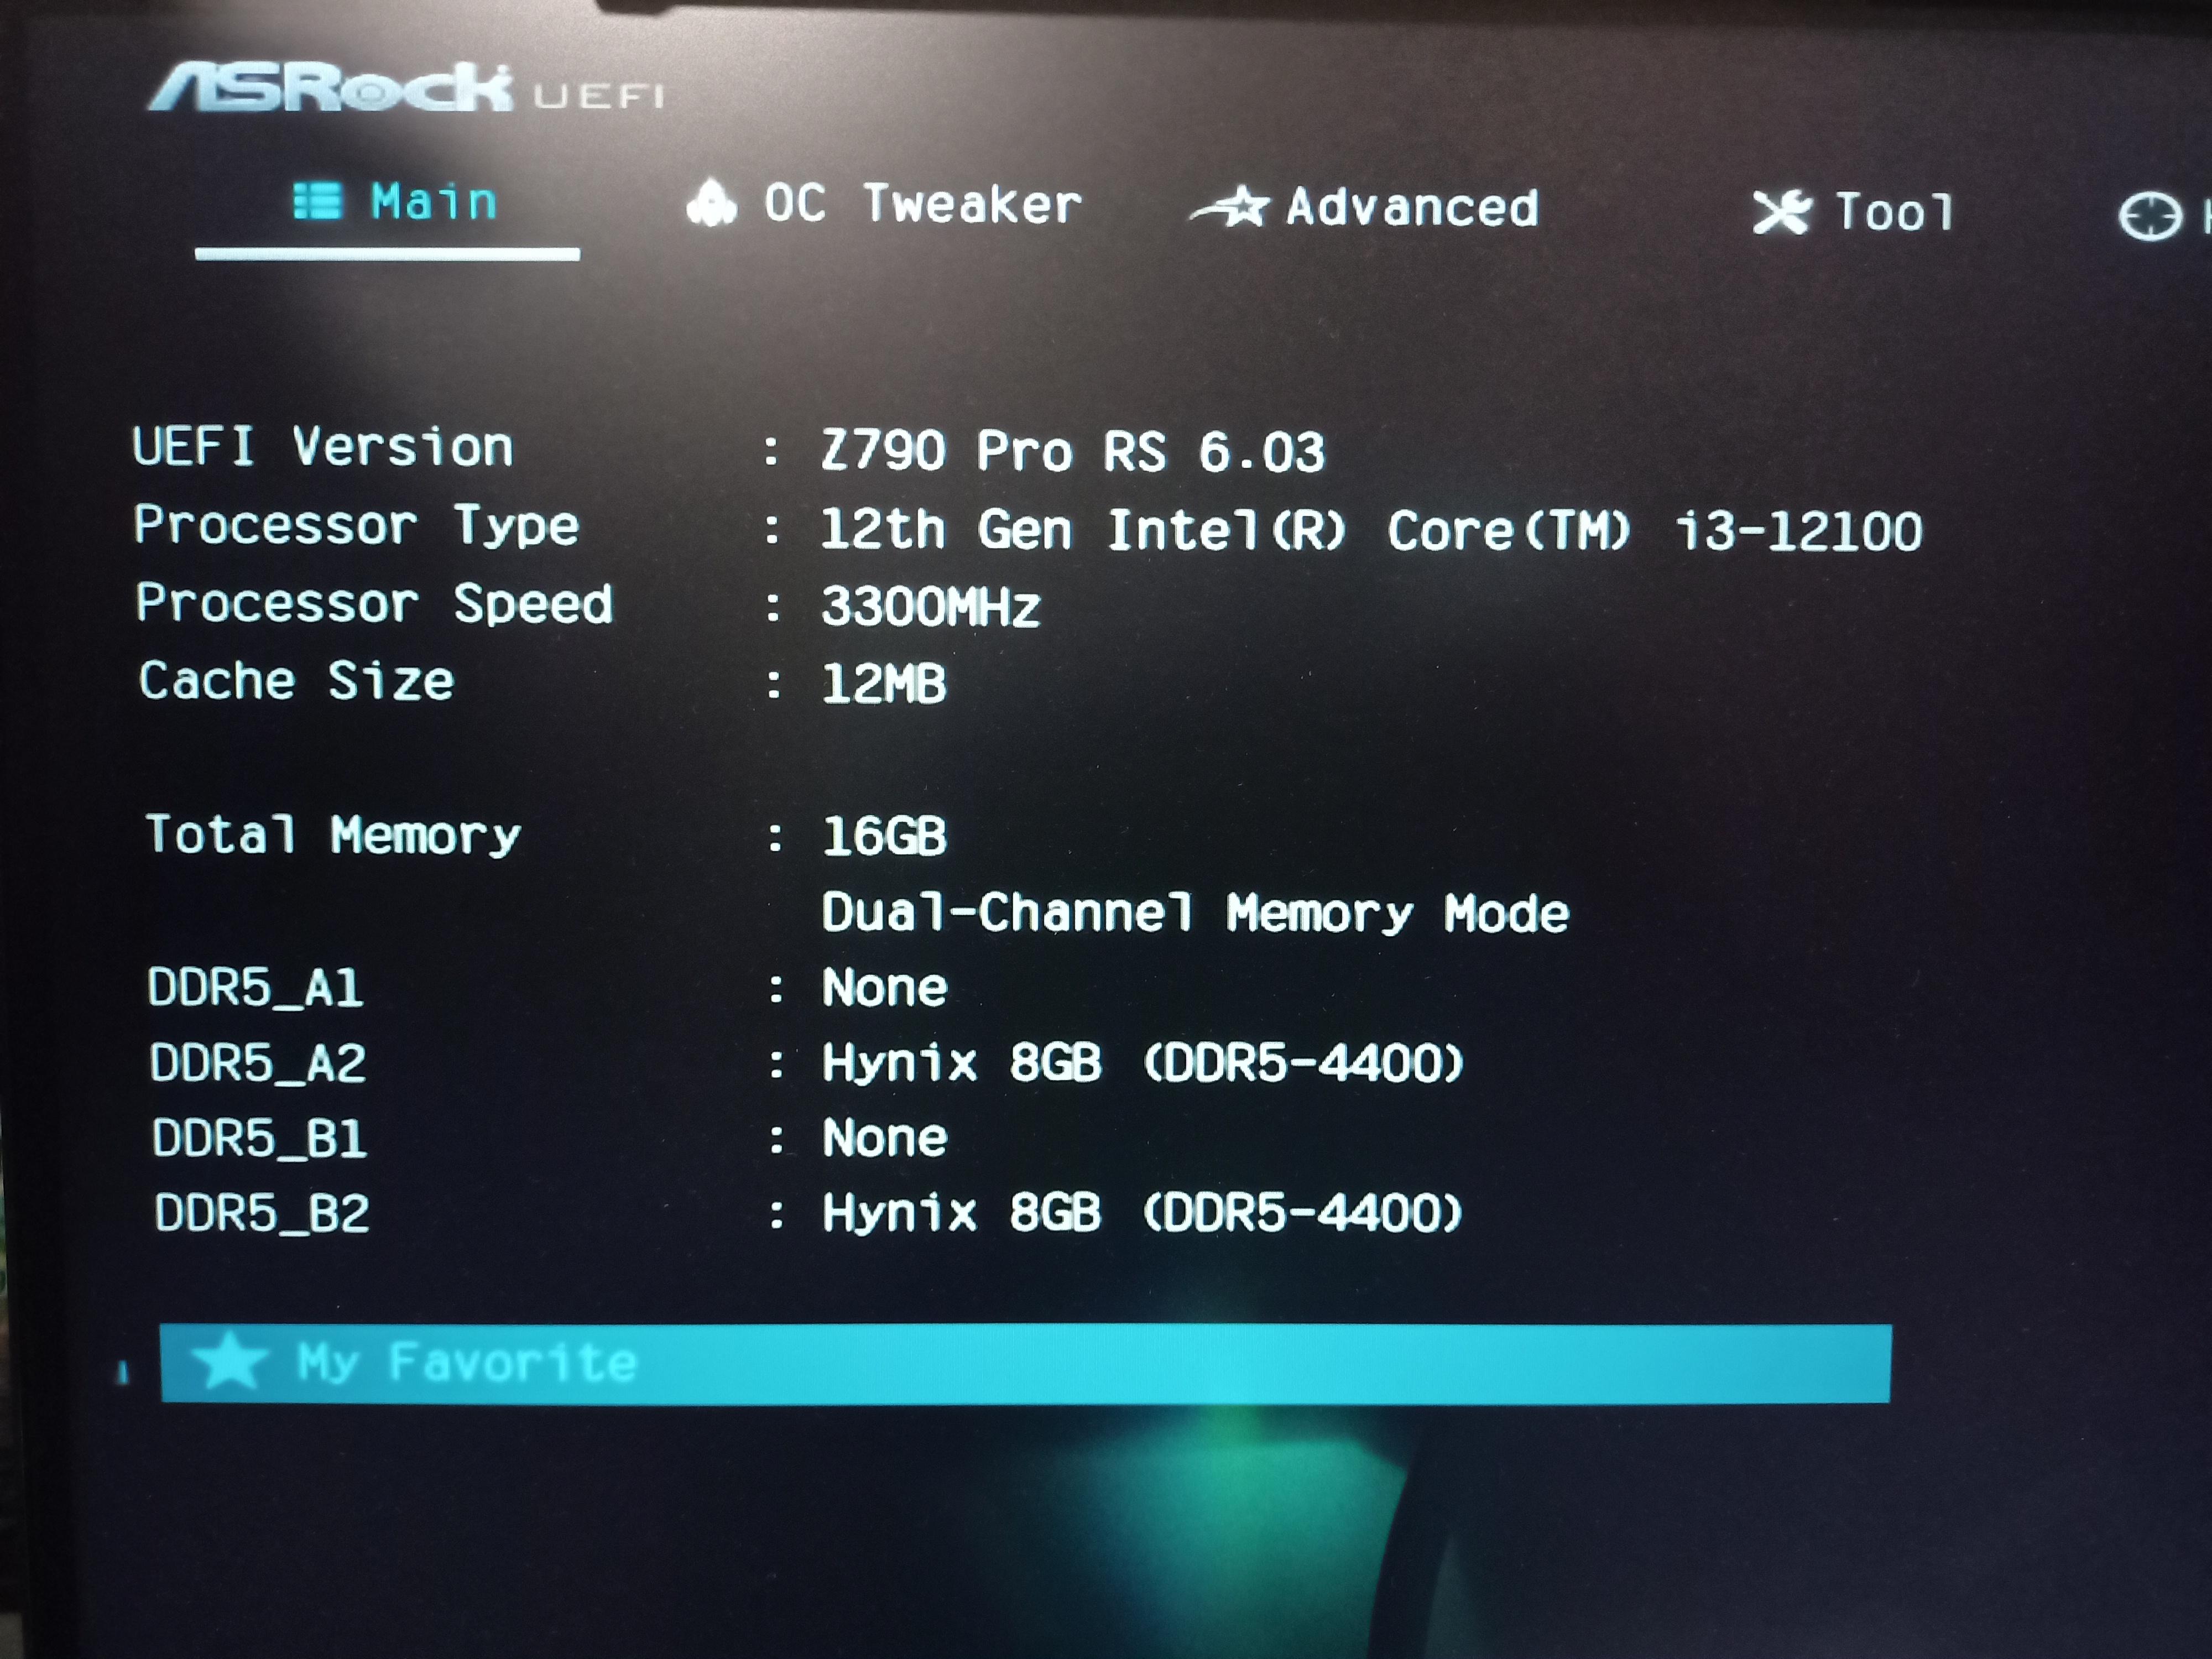Click the 16GB total memory value
The image size is (2212, 1659).
coord(883,836)
